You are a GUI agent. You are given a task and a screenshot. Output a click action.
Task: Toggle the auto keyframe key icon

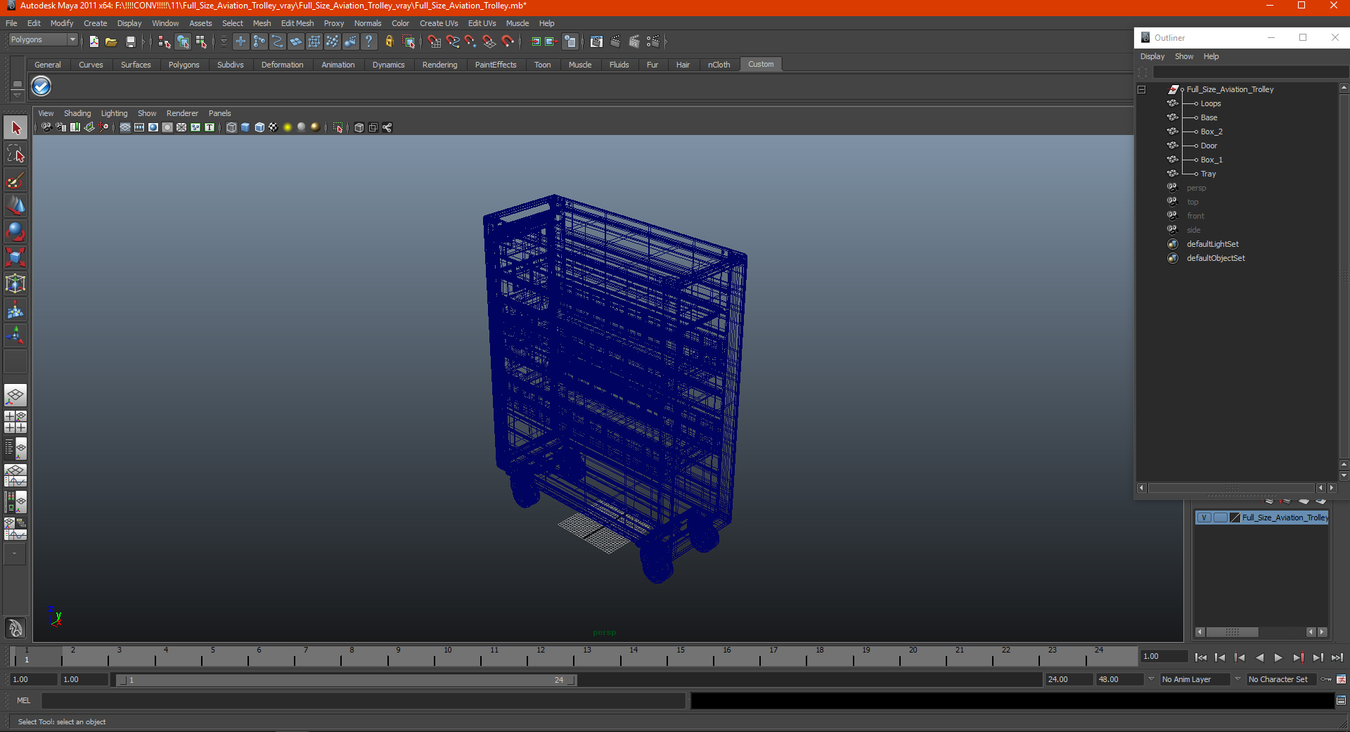(x=1326, y=679)
